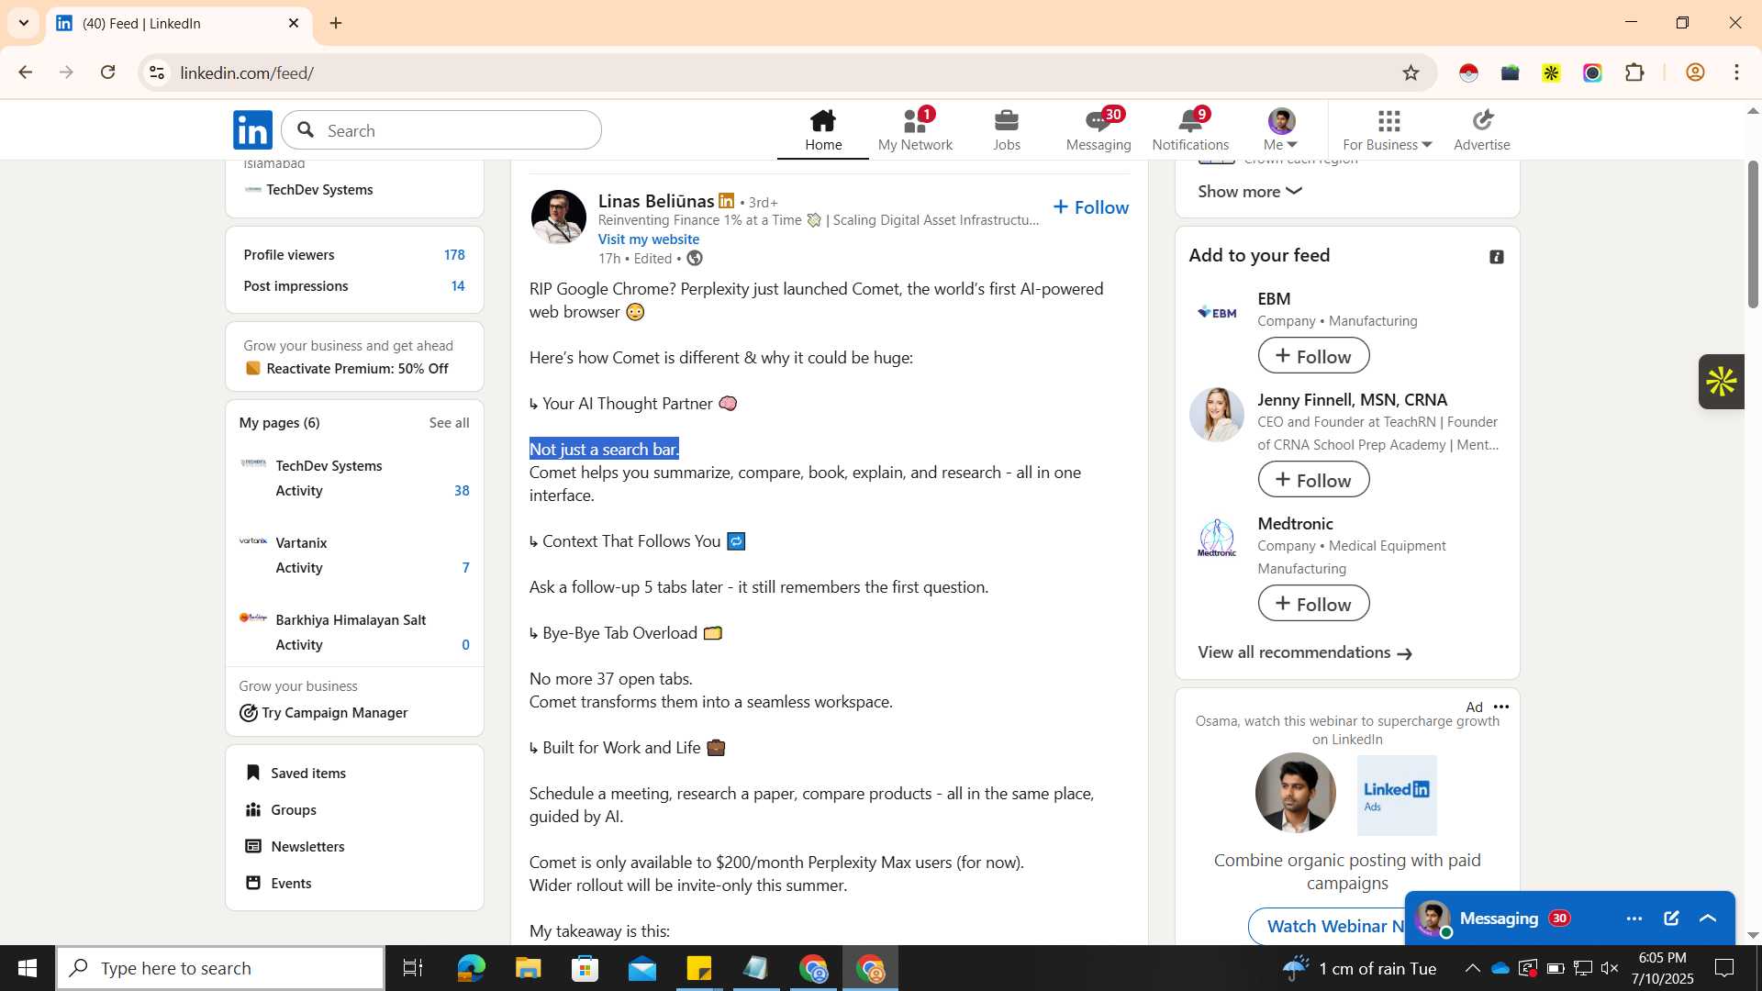1762x991 pixels.
Task: See all My pages
Action: [x=449, y=423]
